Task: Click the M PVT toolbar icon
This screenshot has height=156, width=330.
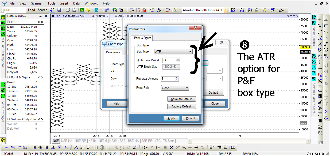Action: click(242, 10)
